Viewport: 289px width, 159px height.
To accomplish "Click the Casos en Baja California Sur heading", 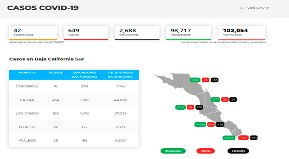I will (x=47, y=59).
